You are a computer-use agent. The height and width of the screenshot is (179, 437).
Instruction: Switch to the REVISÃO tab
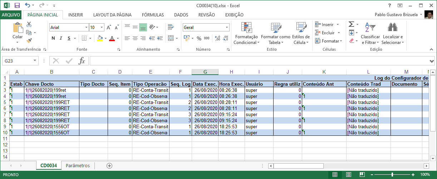[x=206, y=15]
